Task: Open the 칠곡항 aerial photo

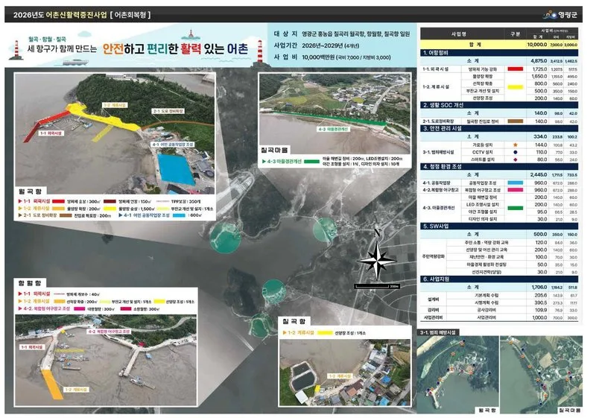Action: [345, 373]
